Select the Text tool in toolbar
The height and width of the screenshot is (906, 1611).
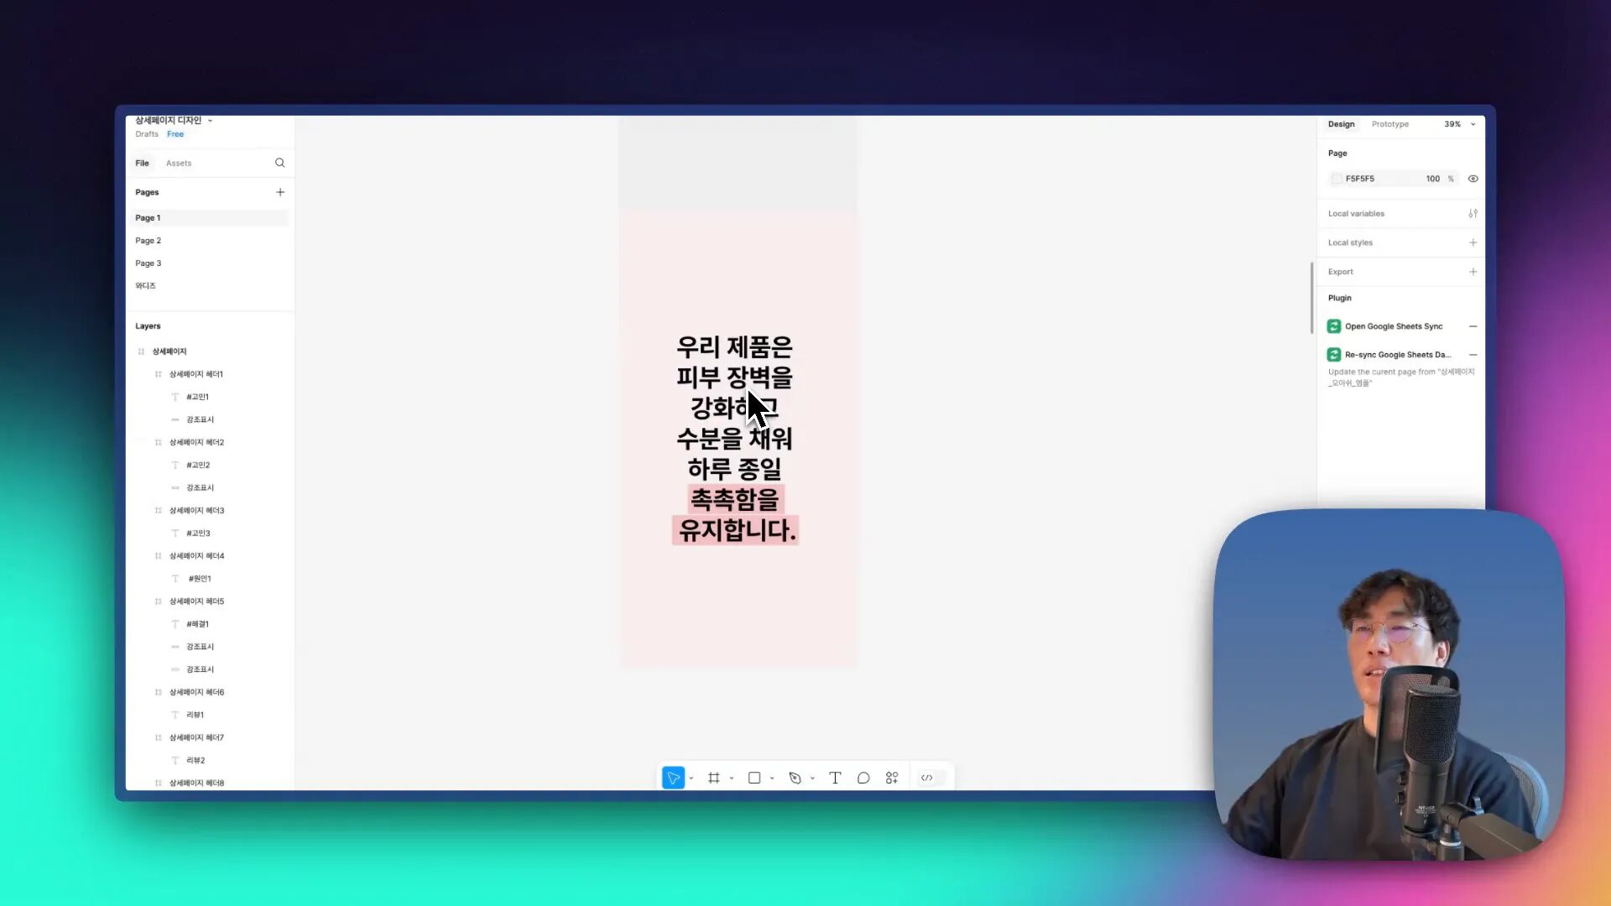(834, 778)
